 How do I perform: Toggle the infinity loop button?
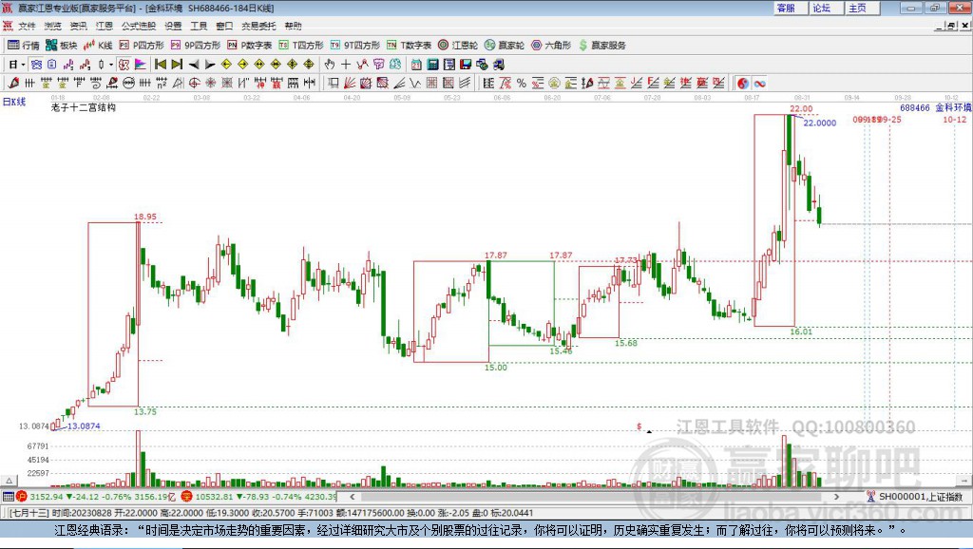coord(759,83)
